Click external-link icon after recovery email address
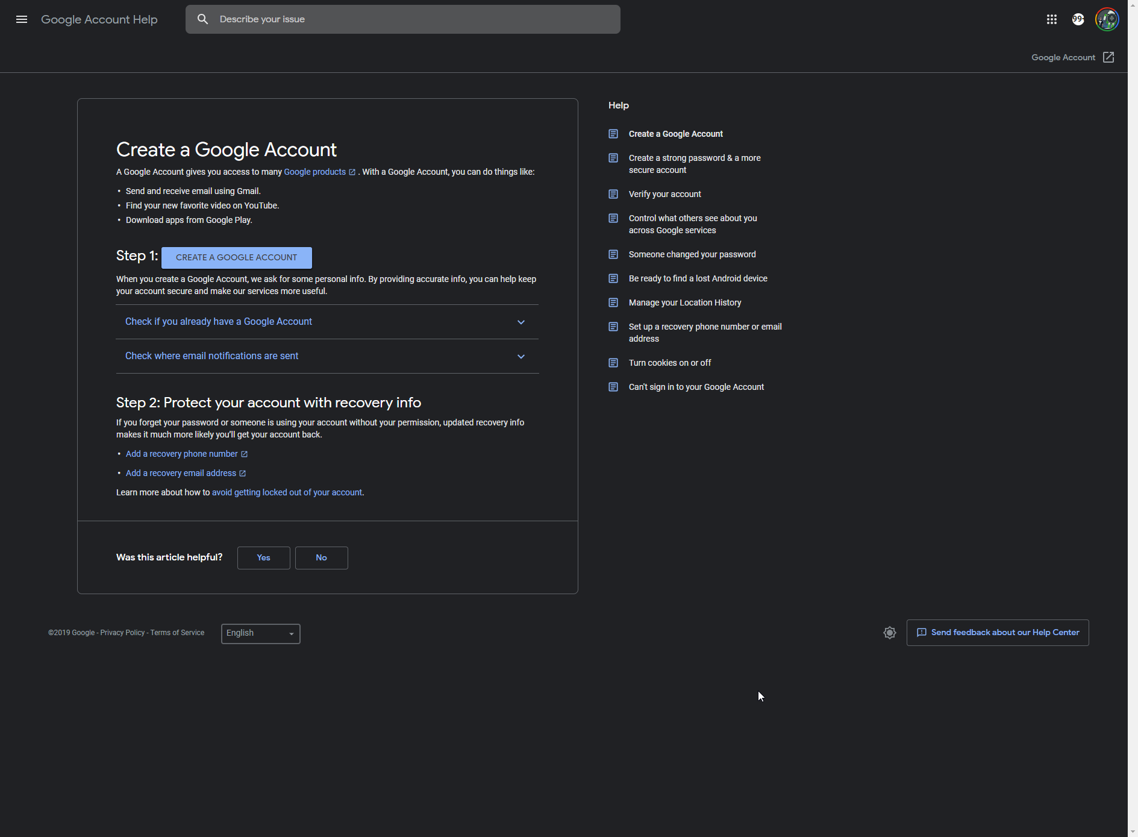Image resolution: width=1138 pixels, height=837 pixels. pyautogui.click(x=242, y=474)
